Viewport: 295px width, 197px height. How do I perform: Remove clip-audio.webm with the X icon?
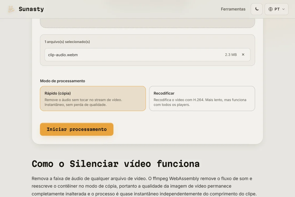click(243, 55)
